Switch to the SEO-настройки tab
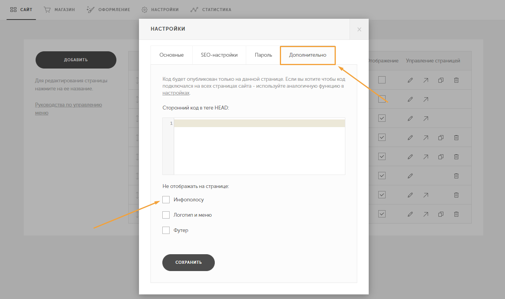505x299 pixels. pos(219,55)
